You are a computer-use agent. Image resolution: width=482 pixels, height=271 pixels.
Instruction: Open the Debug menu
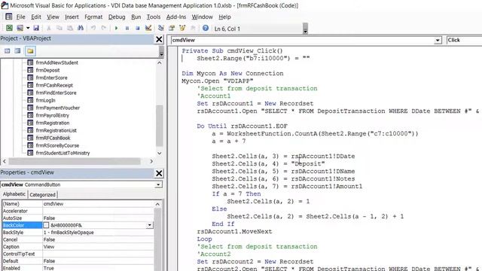tap(117, 17)
